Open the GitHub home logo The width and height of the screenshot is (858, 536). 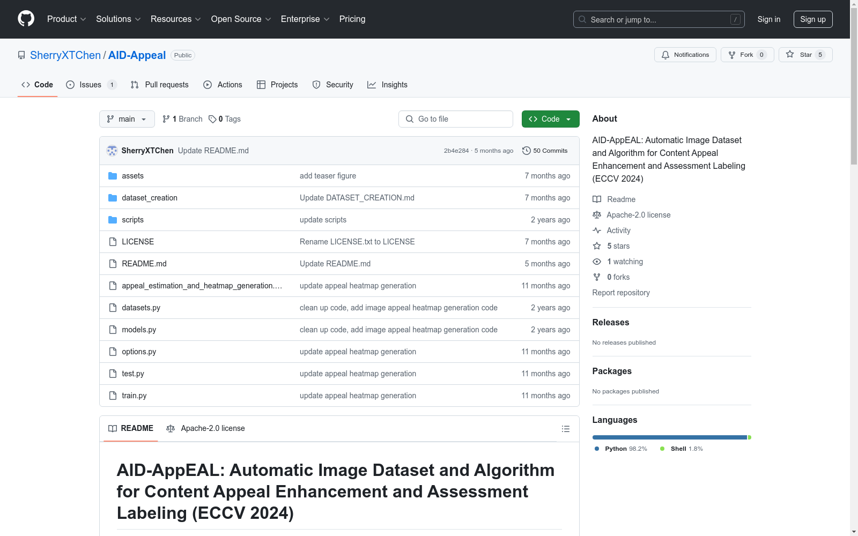click(x=26, y=19)
